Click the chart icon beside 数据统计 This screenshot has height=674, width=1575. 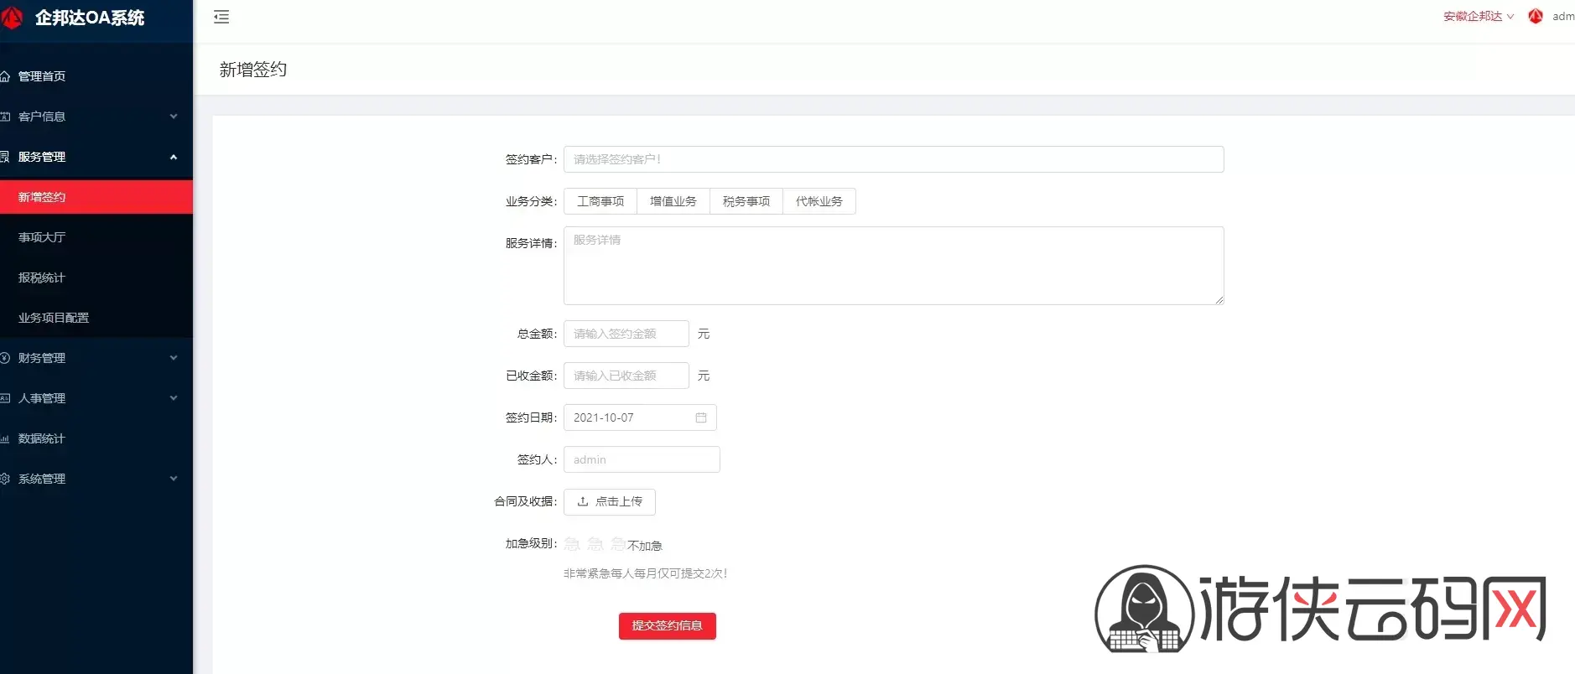point(5,438)
